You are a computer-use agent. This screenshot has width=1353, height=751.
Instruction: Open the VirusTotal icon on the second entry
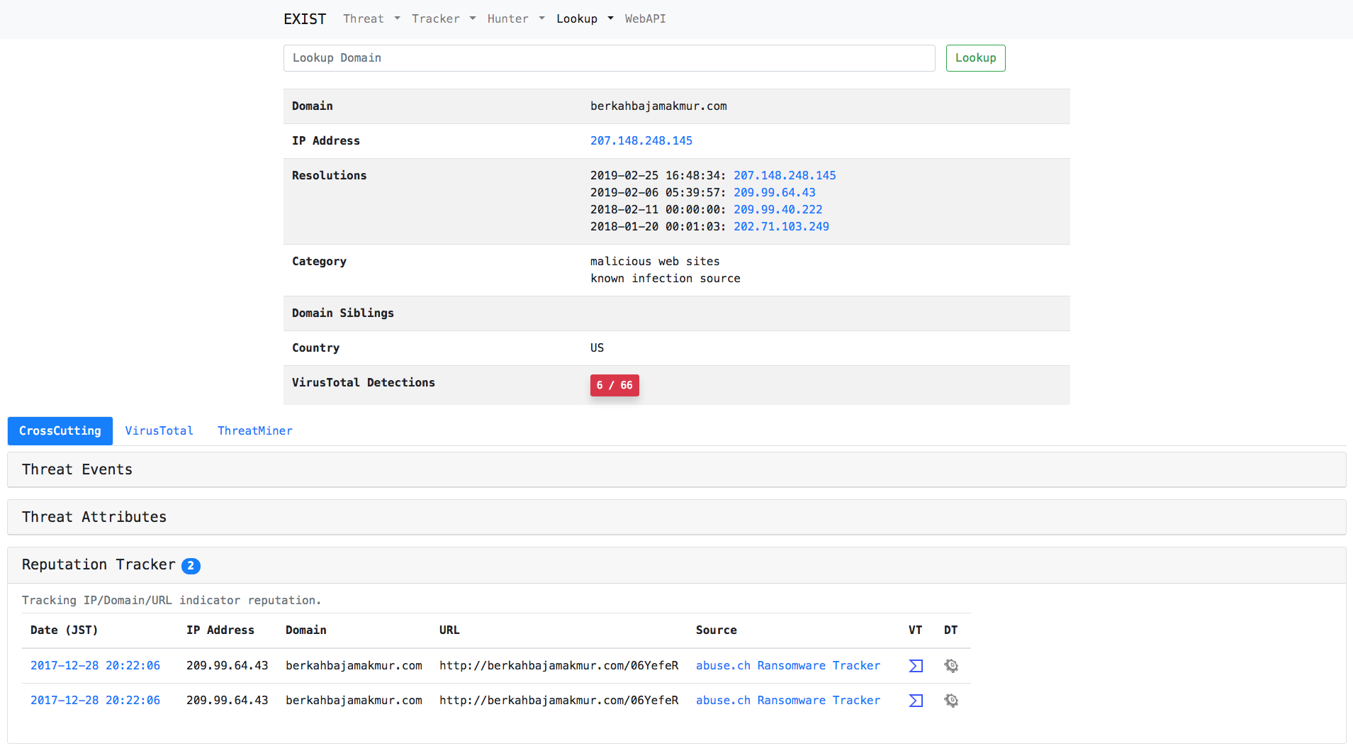pyautogui.click(x=915, y=700)
